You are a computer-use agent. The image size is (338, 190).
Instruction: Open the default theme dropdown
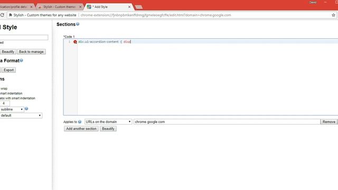(x=21, y=116)
